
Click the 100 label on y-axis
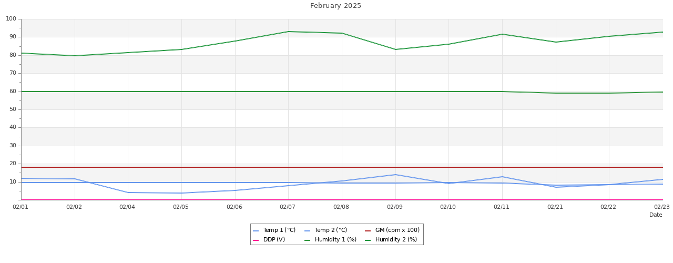click(x=11, y=19)
